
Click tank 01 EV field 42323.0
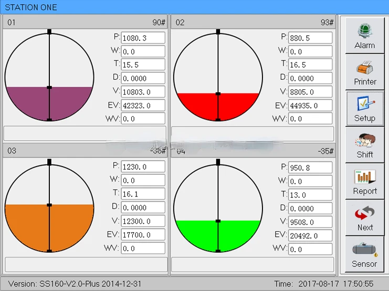(x=143, y=105)
